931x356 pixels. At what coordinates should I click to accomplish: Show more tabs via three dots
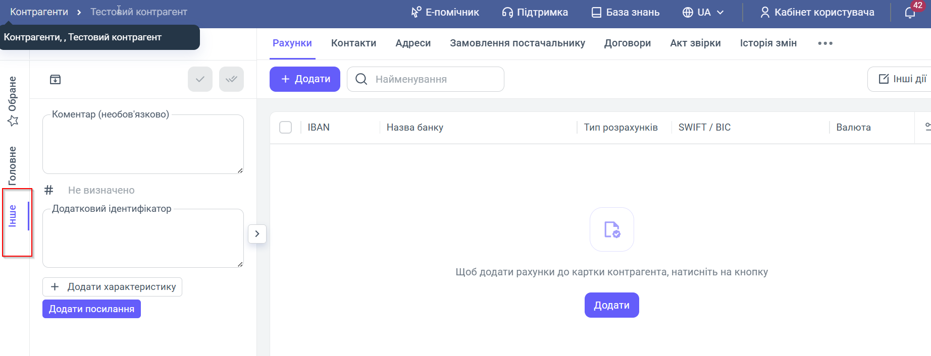(825, 43)
